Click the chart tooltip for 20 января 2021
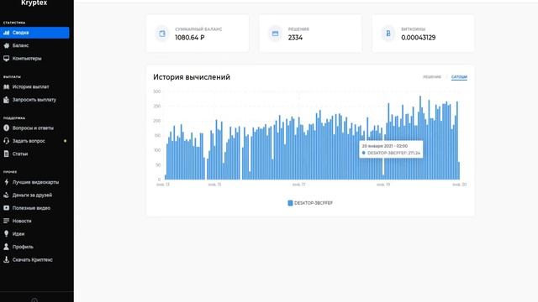 (391, 149)
